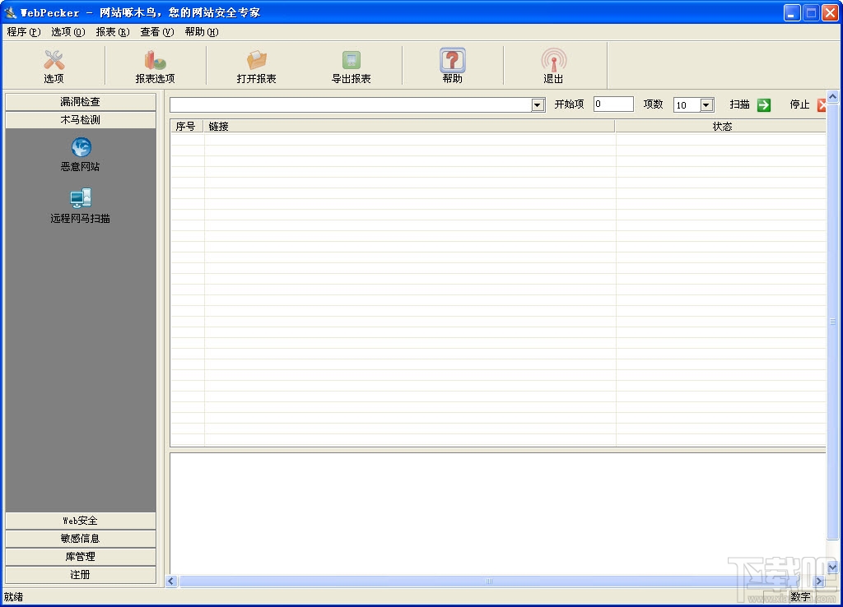Click the 就绪 status bar text
Image resolution: width=843 pixels, height=607 pixels.
[13, 597]
